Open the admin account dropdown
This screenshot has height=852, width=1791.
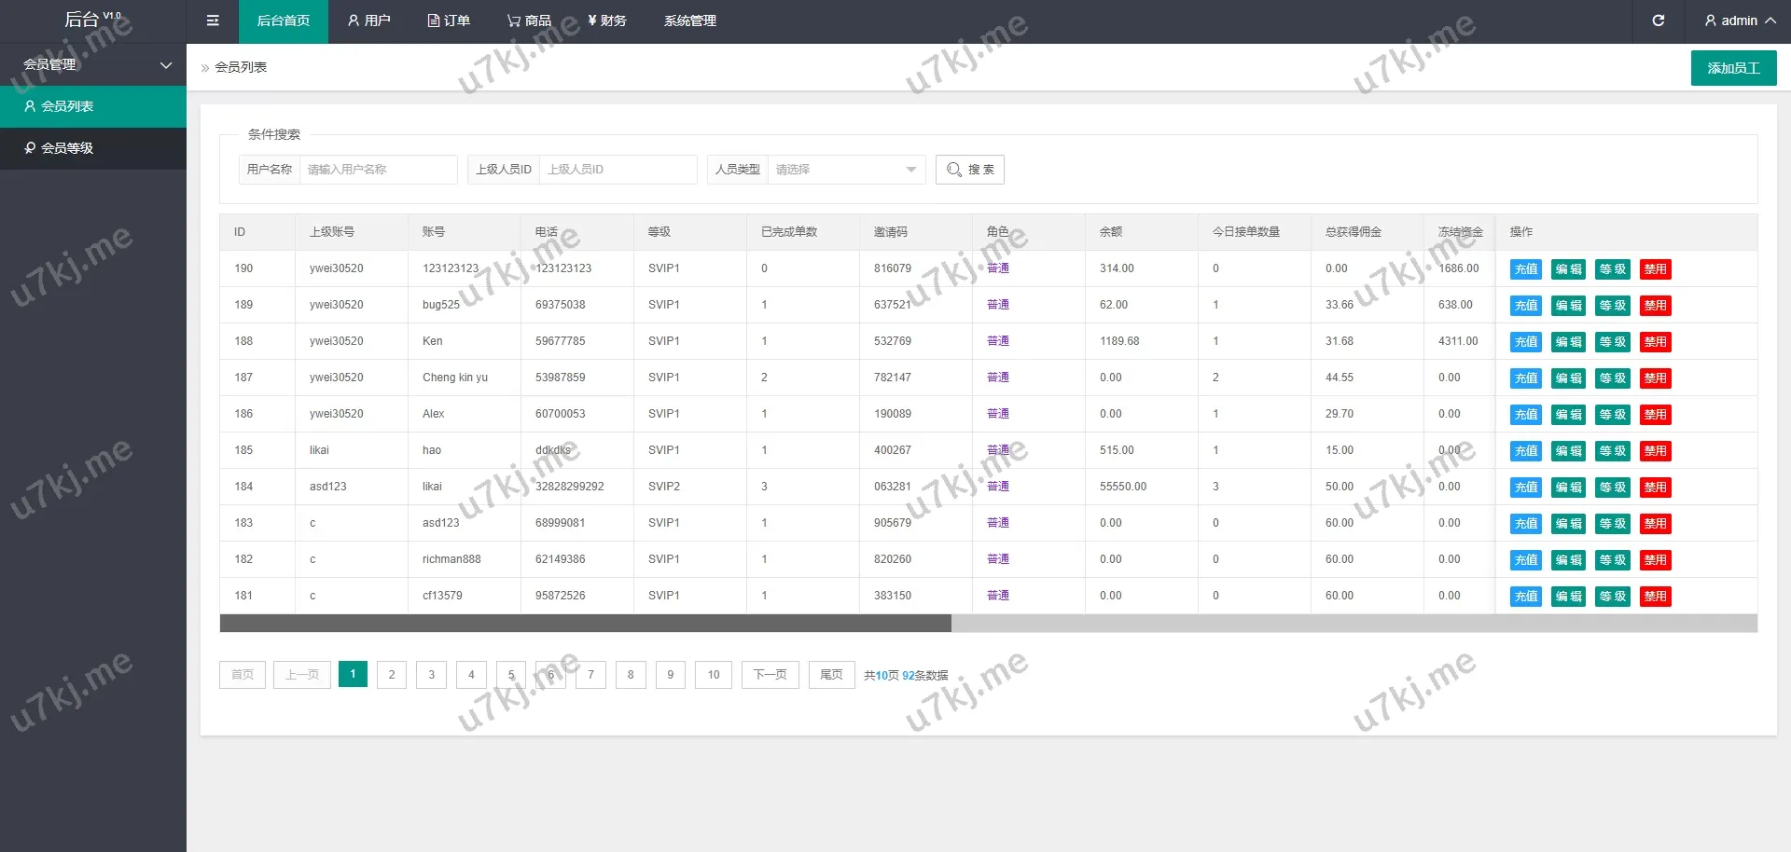1739,21
